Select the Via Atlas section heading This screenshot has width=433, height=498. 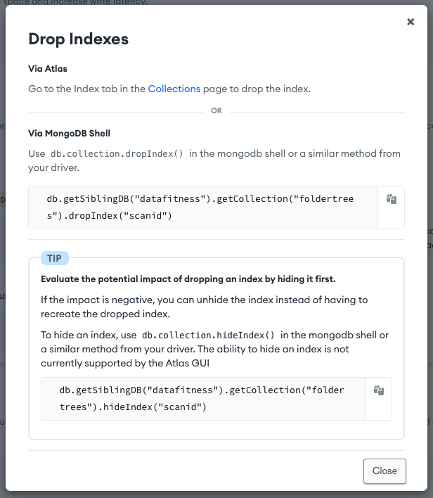48,69
